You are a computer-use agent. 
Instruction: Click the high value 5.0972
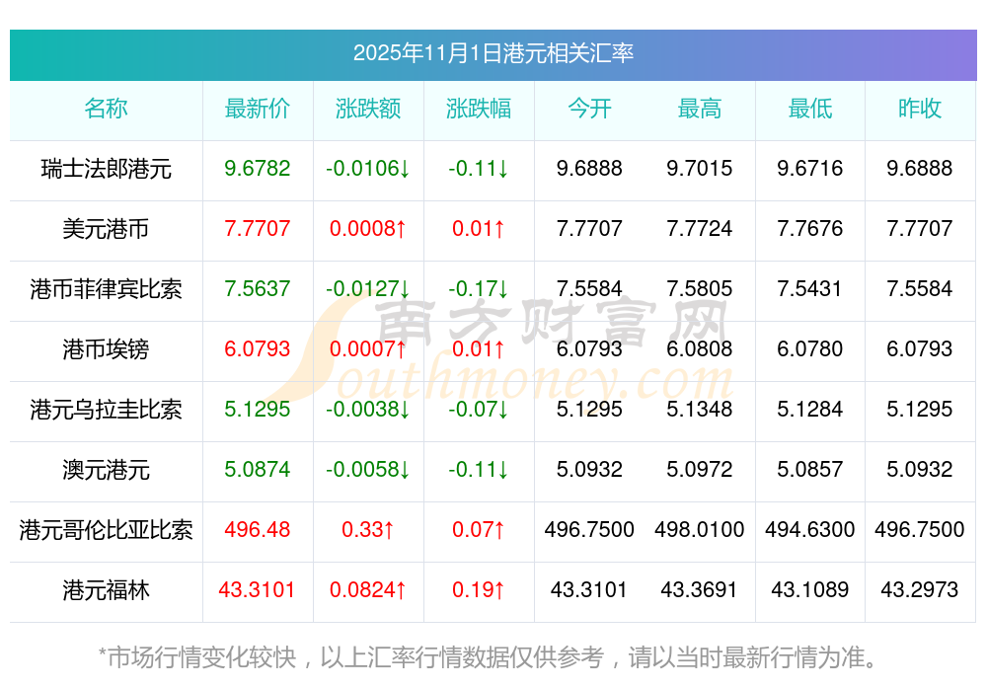point(700,469)
